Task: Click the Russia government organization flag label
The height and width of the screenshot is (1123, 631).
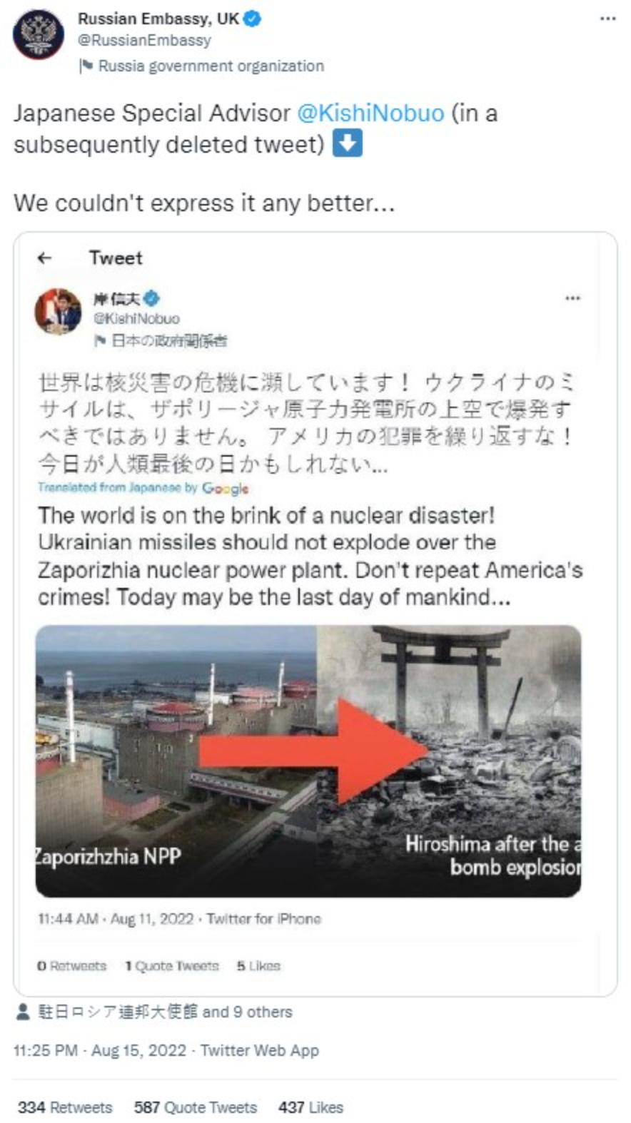Action: pos(201,66)
